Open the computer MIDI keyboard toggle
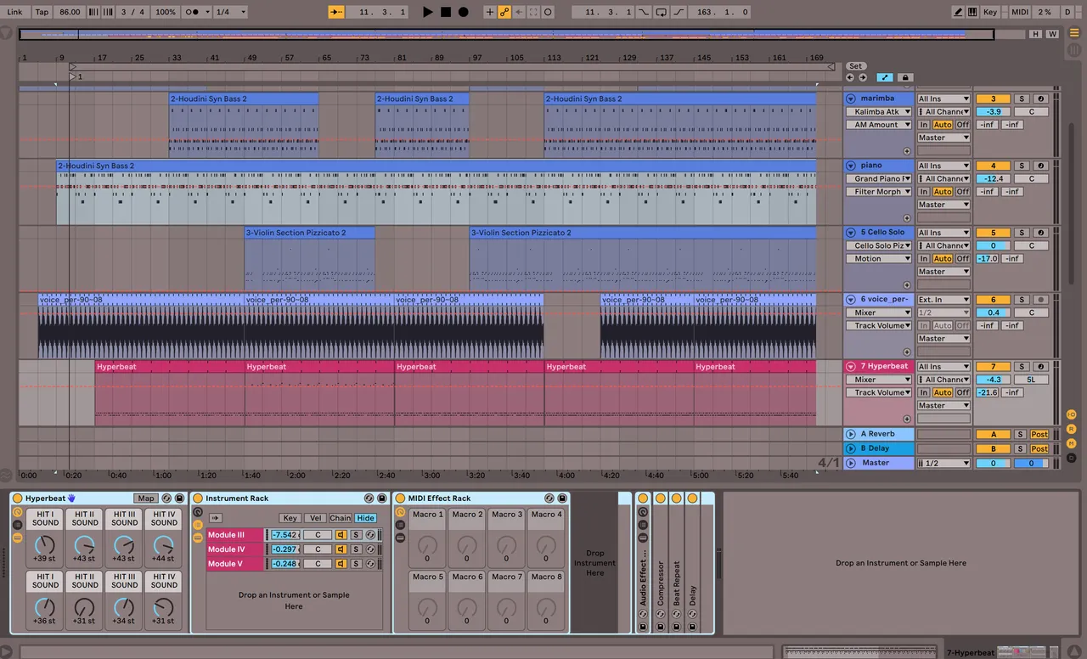This screenshot has height=659, width=1087. click(x=972, y=12)
